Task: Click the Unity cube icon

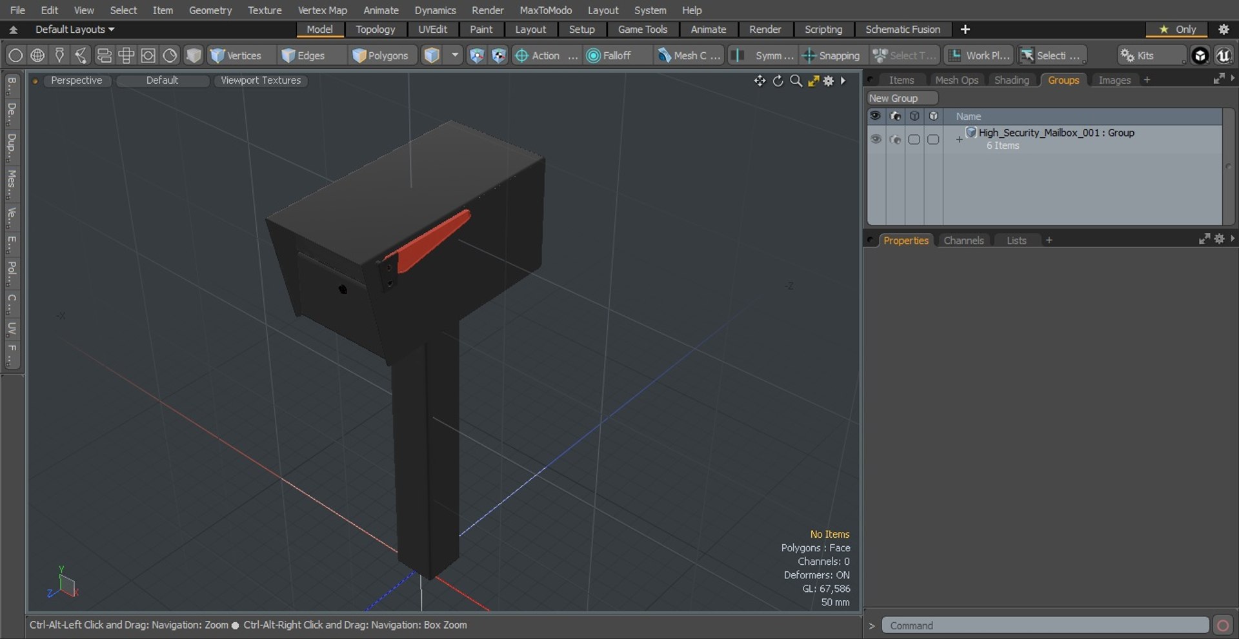Action: (x=1200, y=55)
